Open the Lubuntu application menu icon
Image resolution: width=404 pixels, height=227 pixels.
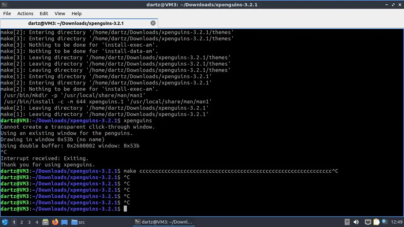(x=5, y=222)
